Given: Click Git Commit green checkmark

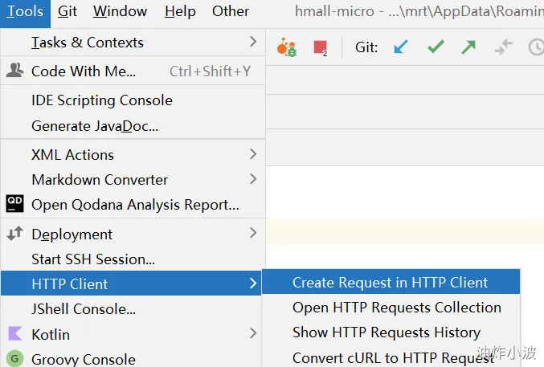Looking at the screenshot, I should point(436,47).
